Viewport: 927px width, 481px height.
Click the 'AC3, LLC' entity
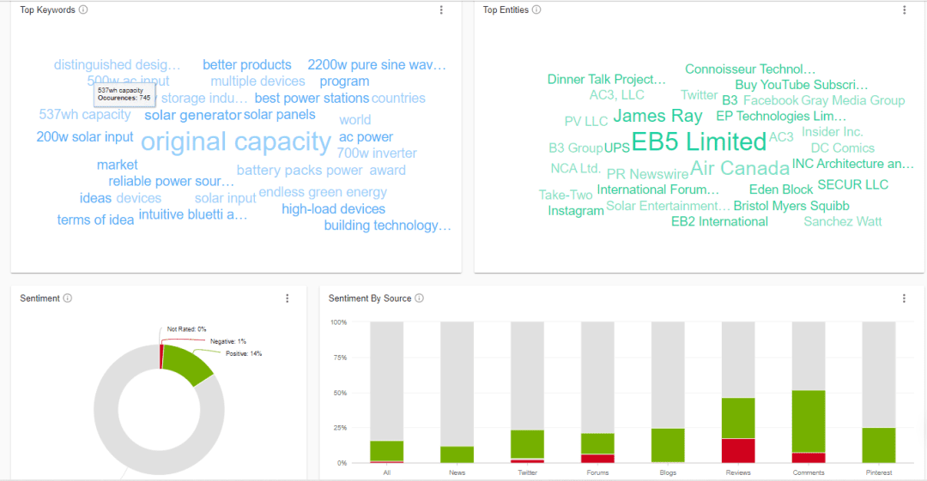click(616, 95)
